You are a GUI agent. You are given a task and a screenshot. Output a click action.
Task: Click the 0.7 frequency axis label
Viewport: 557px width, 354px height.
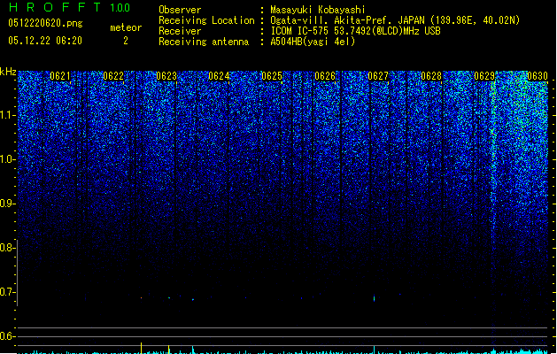(x=8, y=292)
